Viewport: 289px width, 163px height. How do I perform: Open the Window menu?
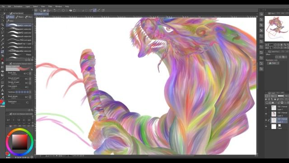[x=59, y=6]
